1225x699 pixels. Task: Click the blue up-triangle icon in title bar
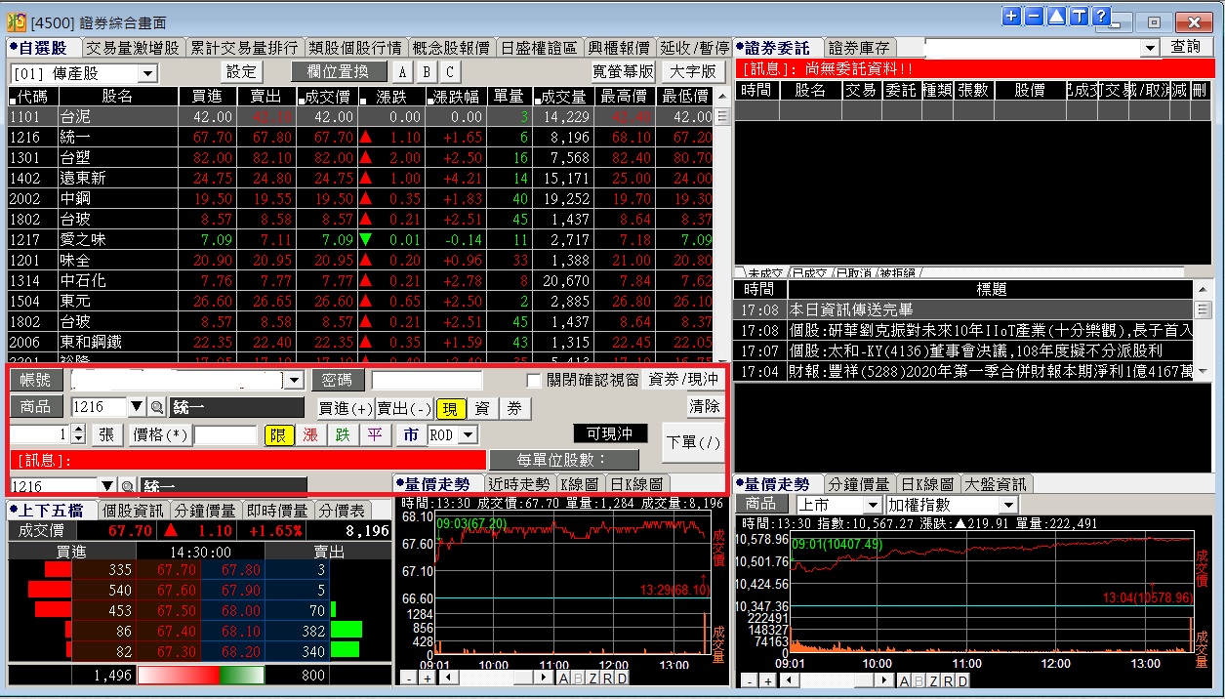click(1056, 17)
